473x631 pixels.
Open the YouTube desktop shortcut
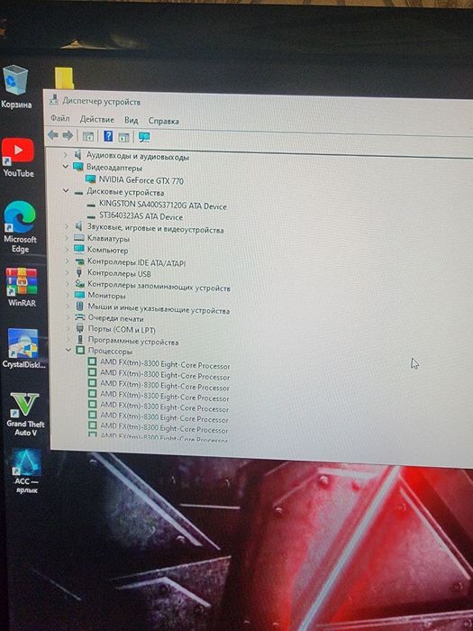pos(18,158)
